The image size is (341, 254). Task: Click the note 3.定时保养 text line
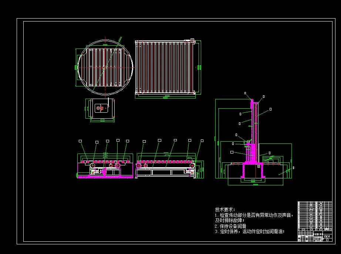coord(250,231)
